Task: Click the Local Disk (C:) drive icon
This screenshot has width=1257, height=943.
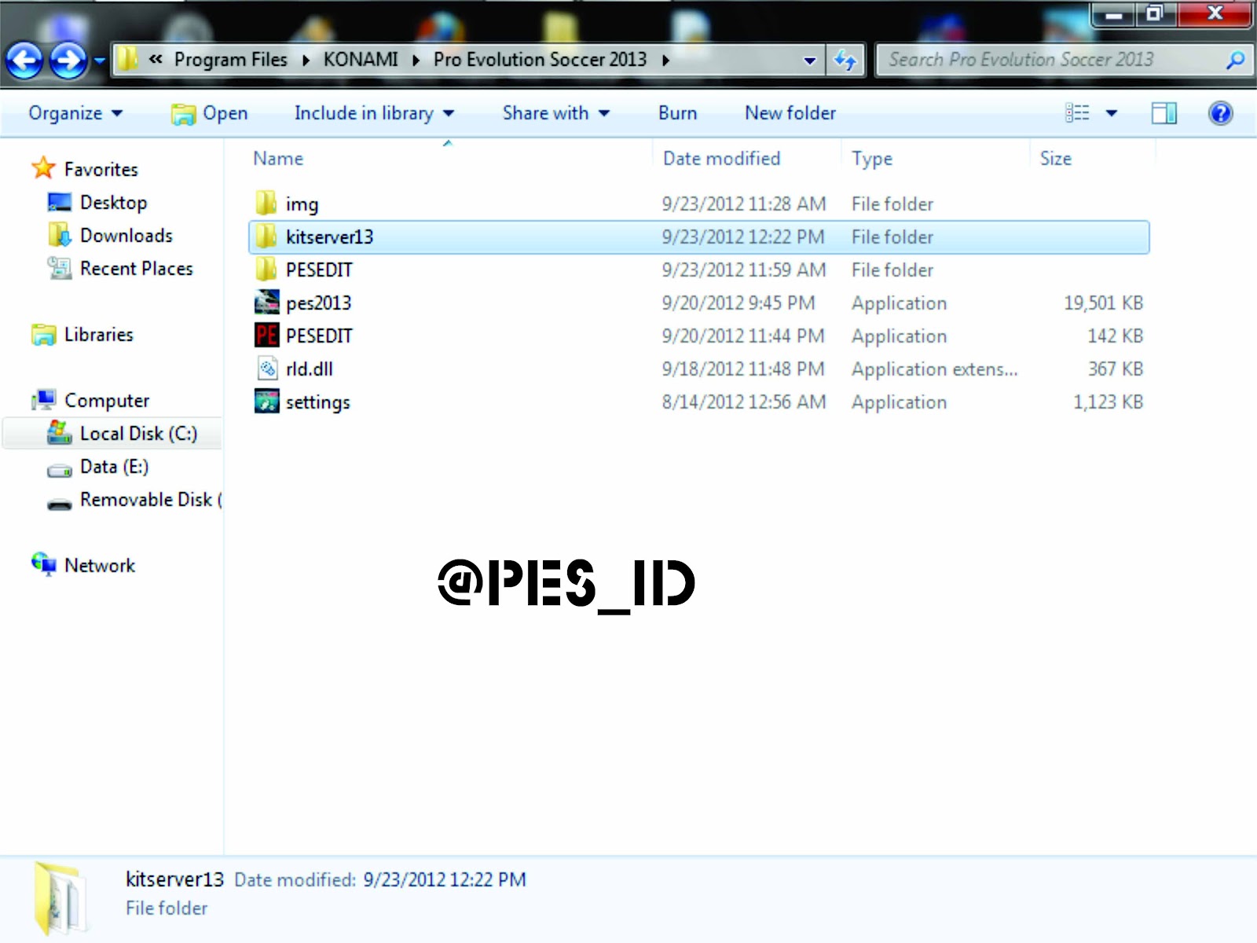Action: (60, 432)
